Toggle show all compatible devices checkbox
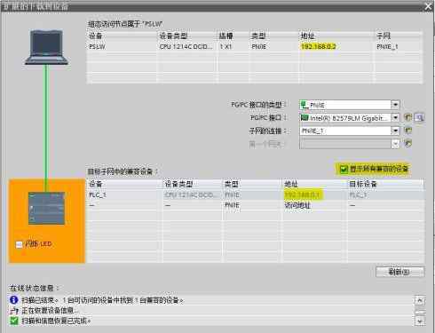435x333 pixels. coord(344,170)
